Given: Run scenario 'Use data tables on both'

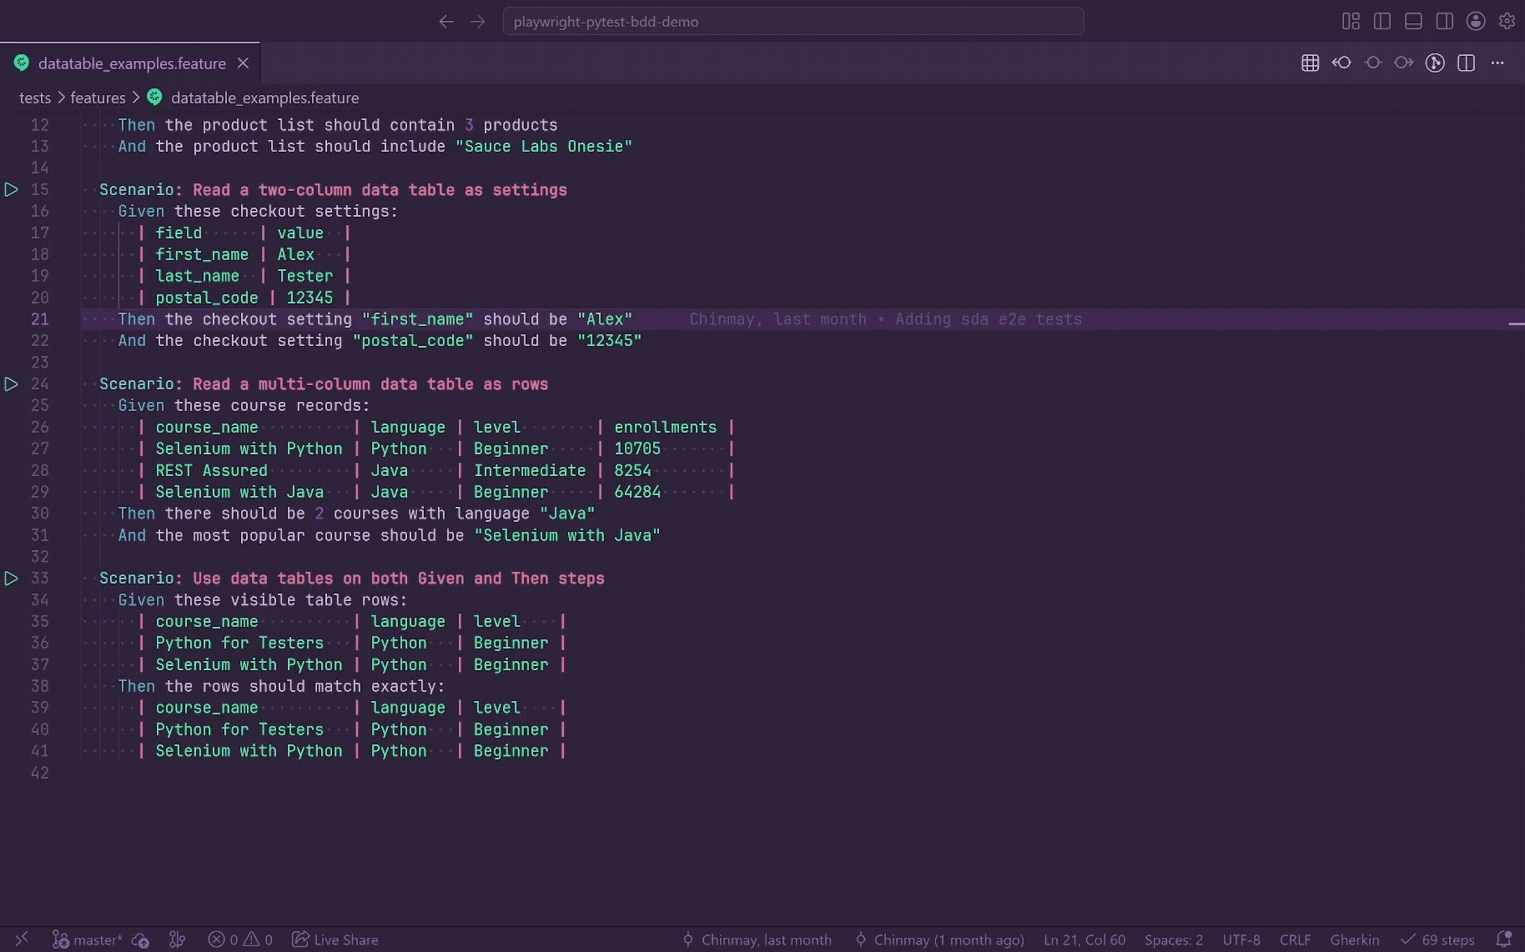Looking at the screenshot, I should tap(12, 579).
